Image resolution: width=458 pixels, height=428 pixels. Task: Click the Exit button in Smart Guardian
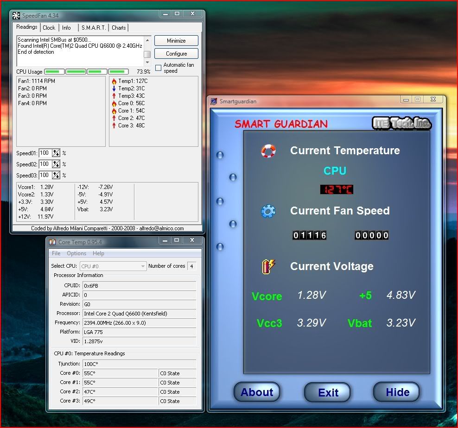click(x=327, y=392)
